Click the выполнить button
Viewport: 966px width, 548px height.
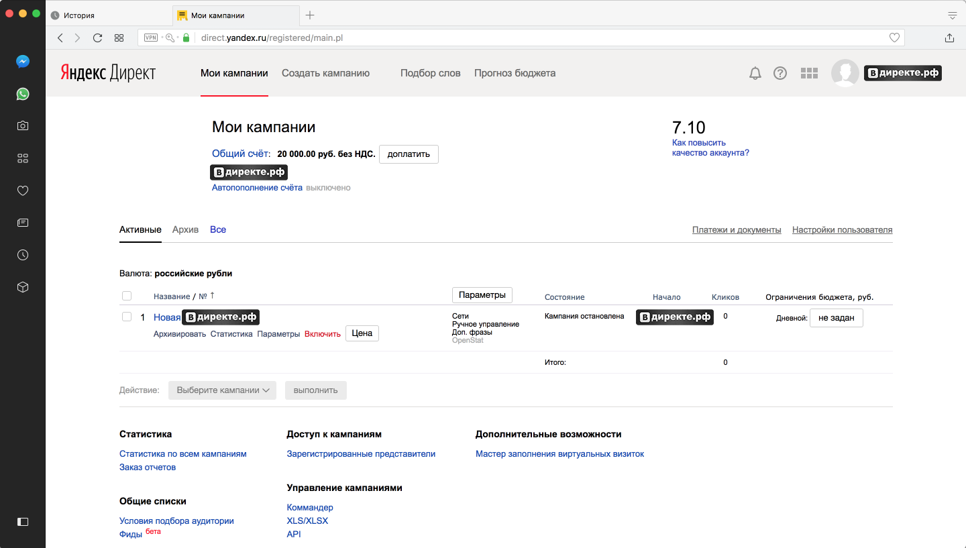(x=315, y=390)
